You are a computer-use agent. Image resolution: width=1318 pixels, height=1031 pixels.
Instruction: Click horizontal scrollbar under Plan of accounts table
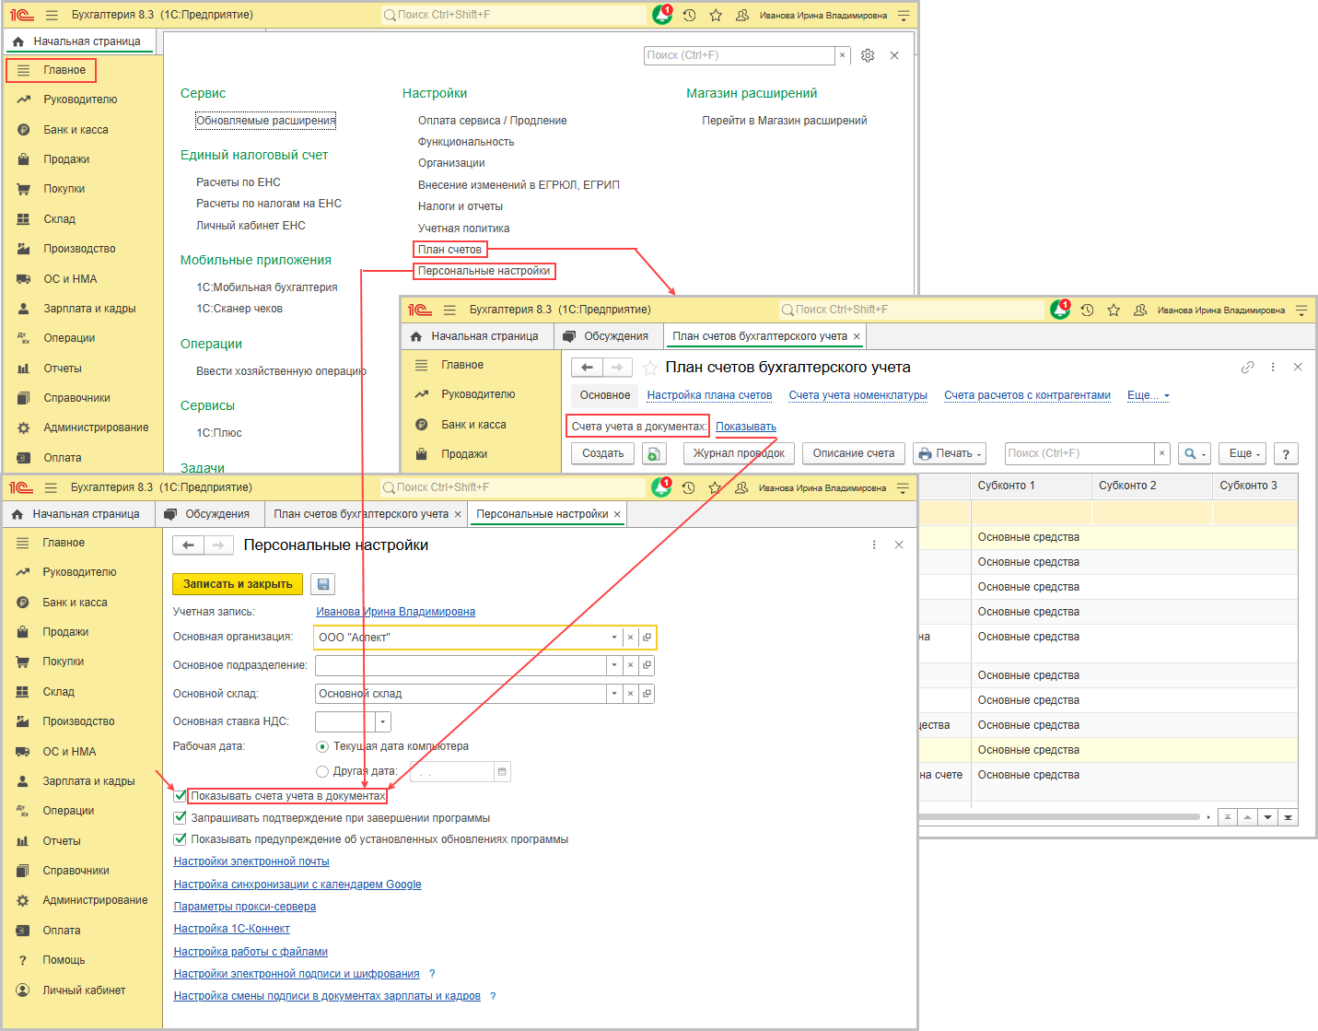point(1058,816)
